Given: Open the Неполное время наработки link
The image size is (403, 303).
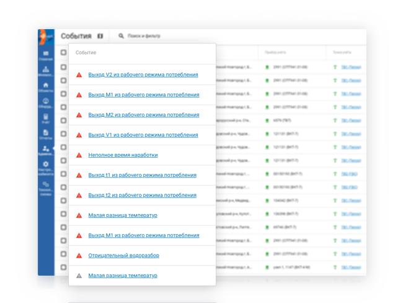Looking at the screenshot, I should coord(123,155).
